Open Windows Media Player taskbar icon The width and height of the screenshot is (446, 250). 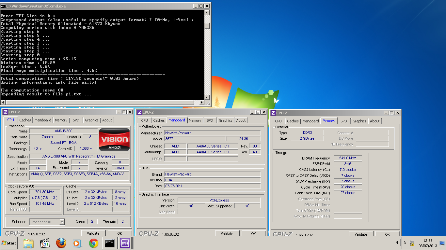(77, 243)
